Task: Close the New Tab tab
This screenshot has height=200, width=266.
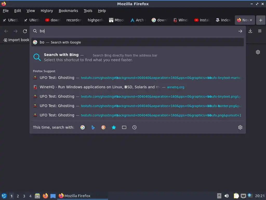Action: pos(251,20)
